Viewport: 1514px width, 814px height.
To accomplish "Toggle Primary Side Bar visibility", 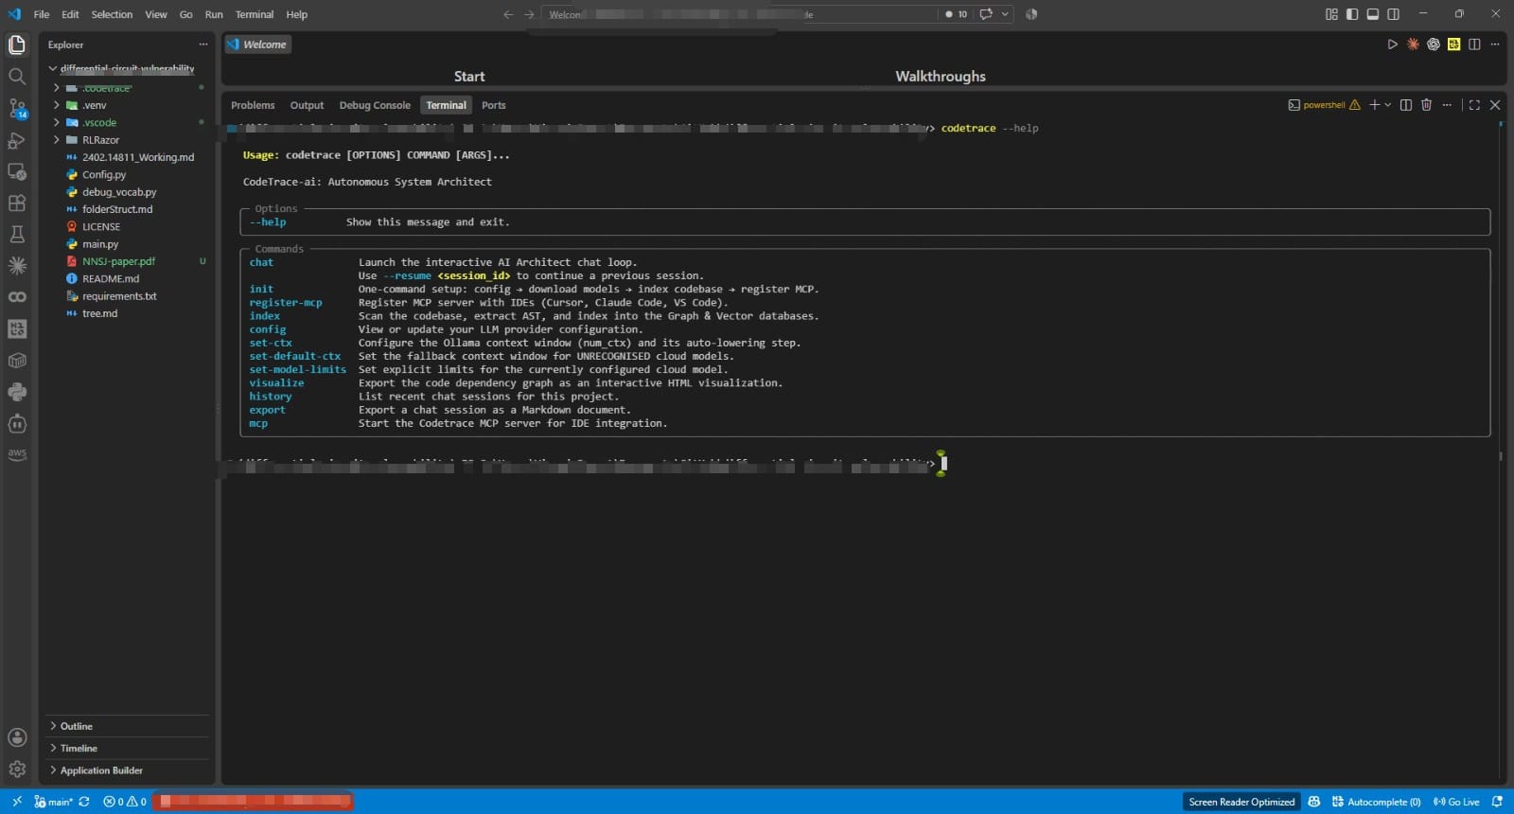I will pos(1352,14).
